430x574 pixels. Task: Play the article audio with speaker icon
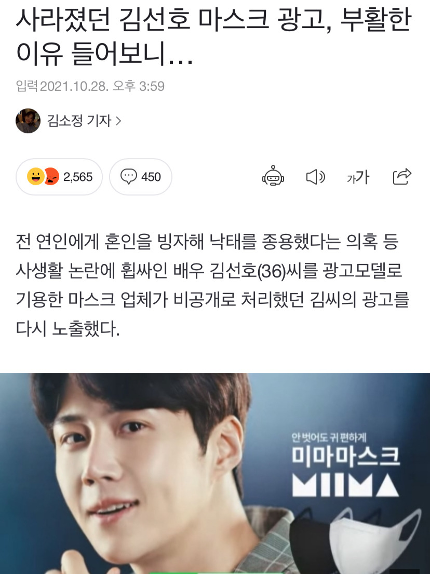pyautogui.click(x=315, y=177)
